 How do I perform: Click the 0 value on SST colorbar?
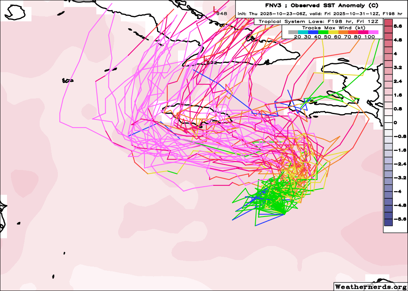click(395, 123)
